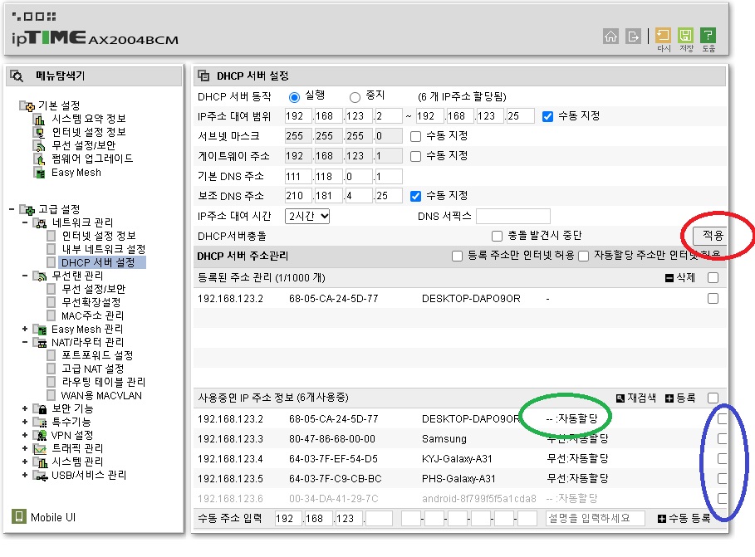Expand the 트래픽 관리 node
755x557 pixels.
click(25, 449)
